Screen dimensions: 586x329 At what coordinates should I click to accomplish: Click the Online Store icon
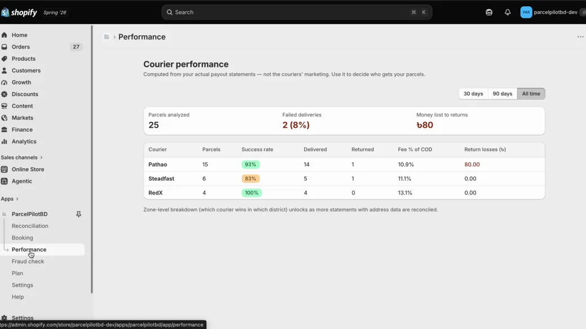tap(5, 169)
